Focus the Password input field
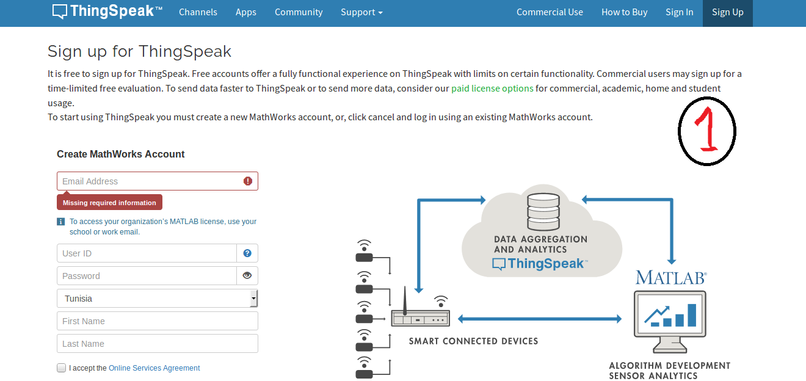 tap(147, 276)
